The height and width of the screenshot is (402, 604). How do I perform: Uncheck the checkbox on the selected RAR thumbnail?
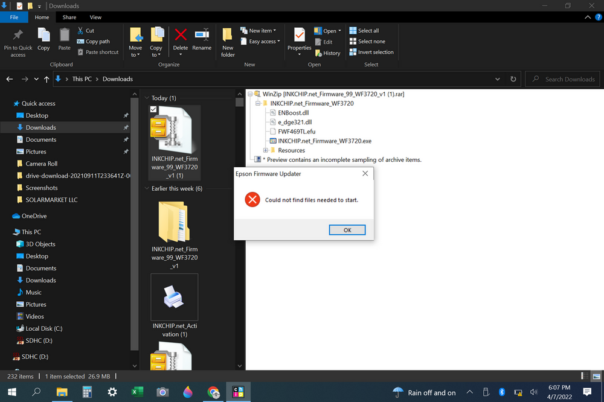click(x=154, y=109)
